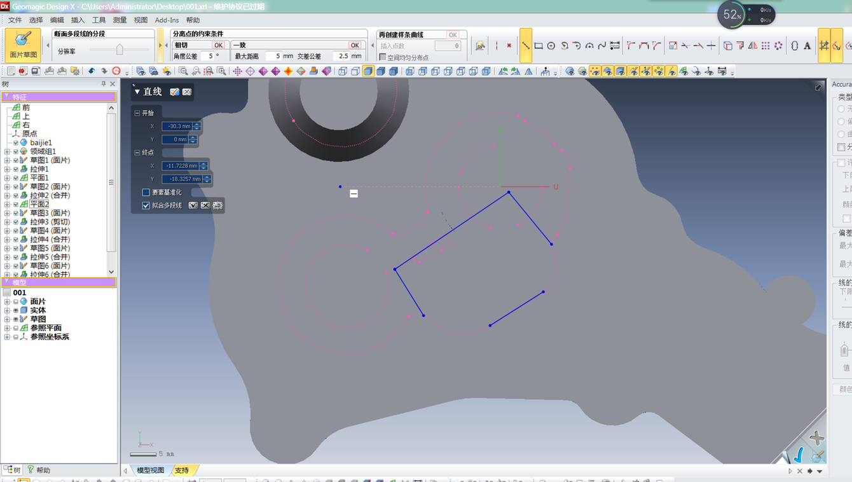Image resolution: width=852 pixels, height=482 pixels.
Task: Collapse the 直线 panel triangle
Action: pyautogui.click(x=137, y=92)
